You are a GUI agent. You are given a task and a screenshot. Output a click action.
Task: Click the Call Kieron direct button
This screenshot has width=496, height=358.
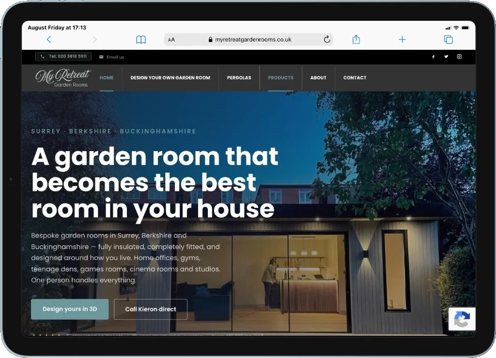pyautogui.click(x=151, y=309)
